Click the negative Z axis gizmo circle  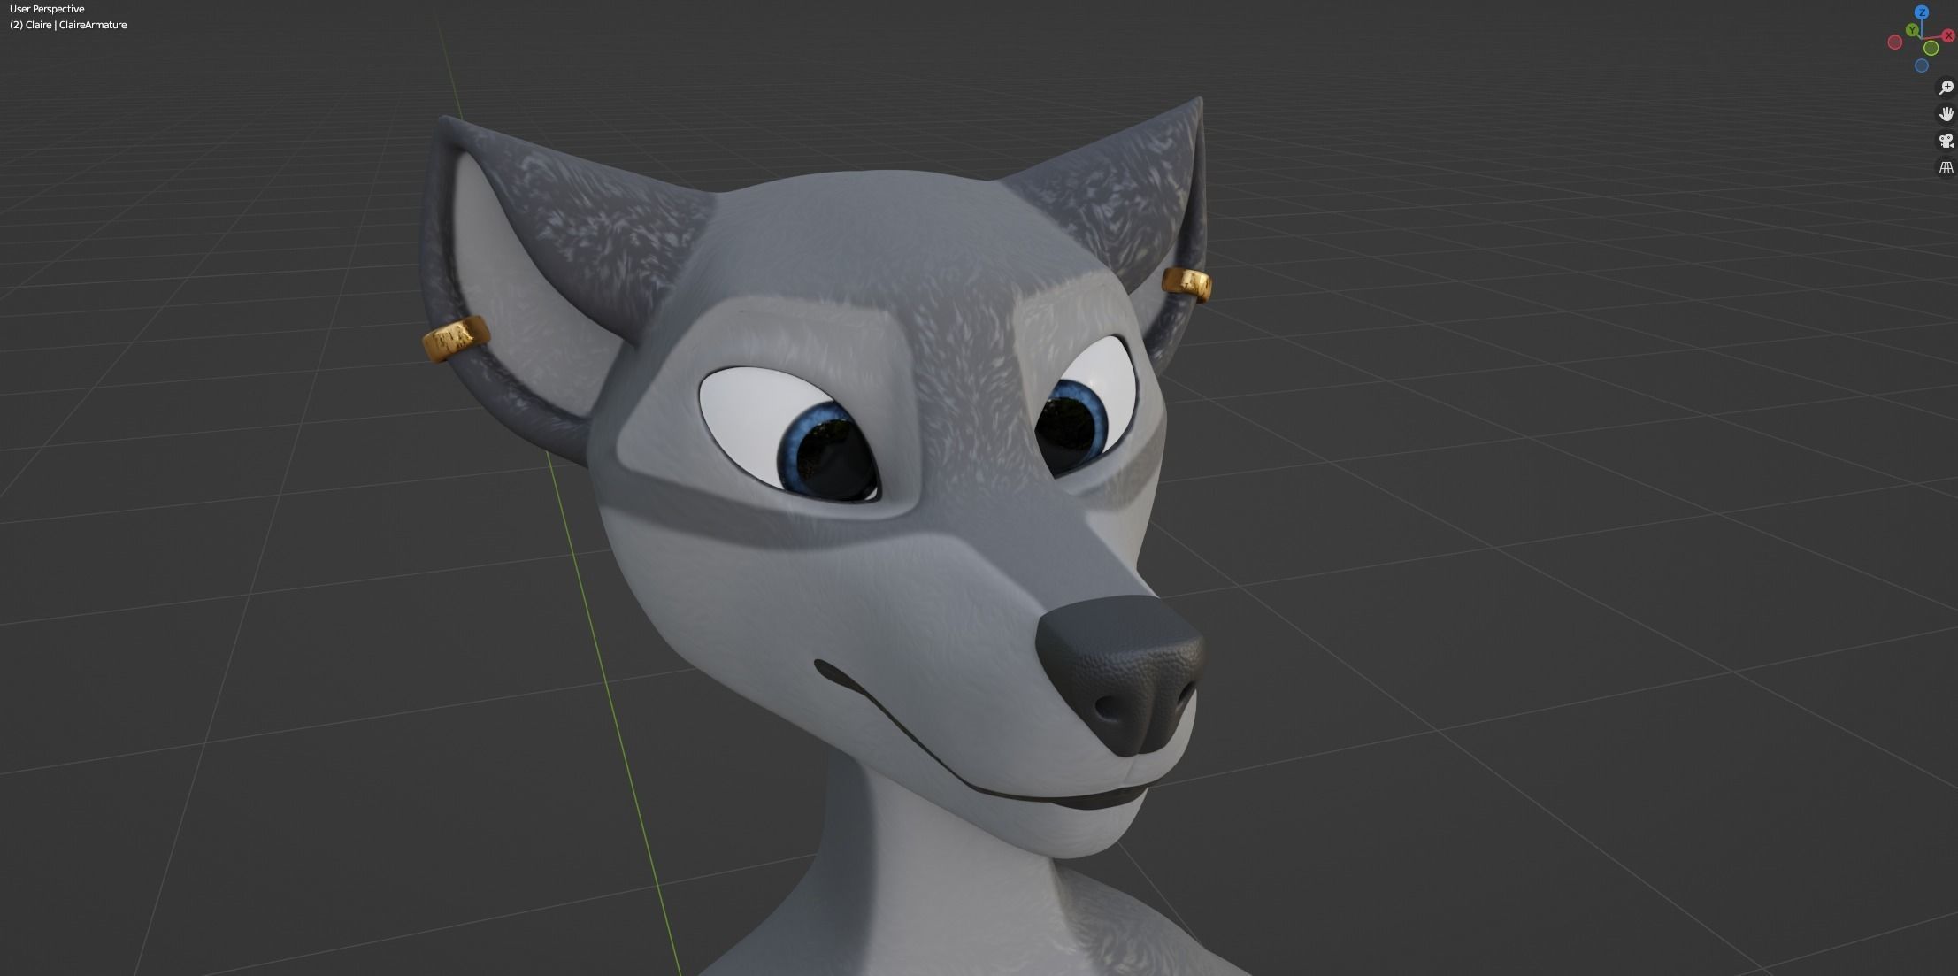[x=1922, y=65]
